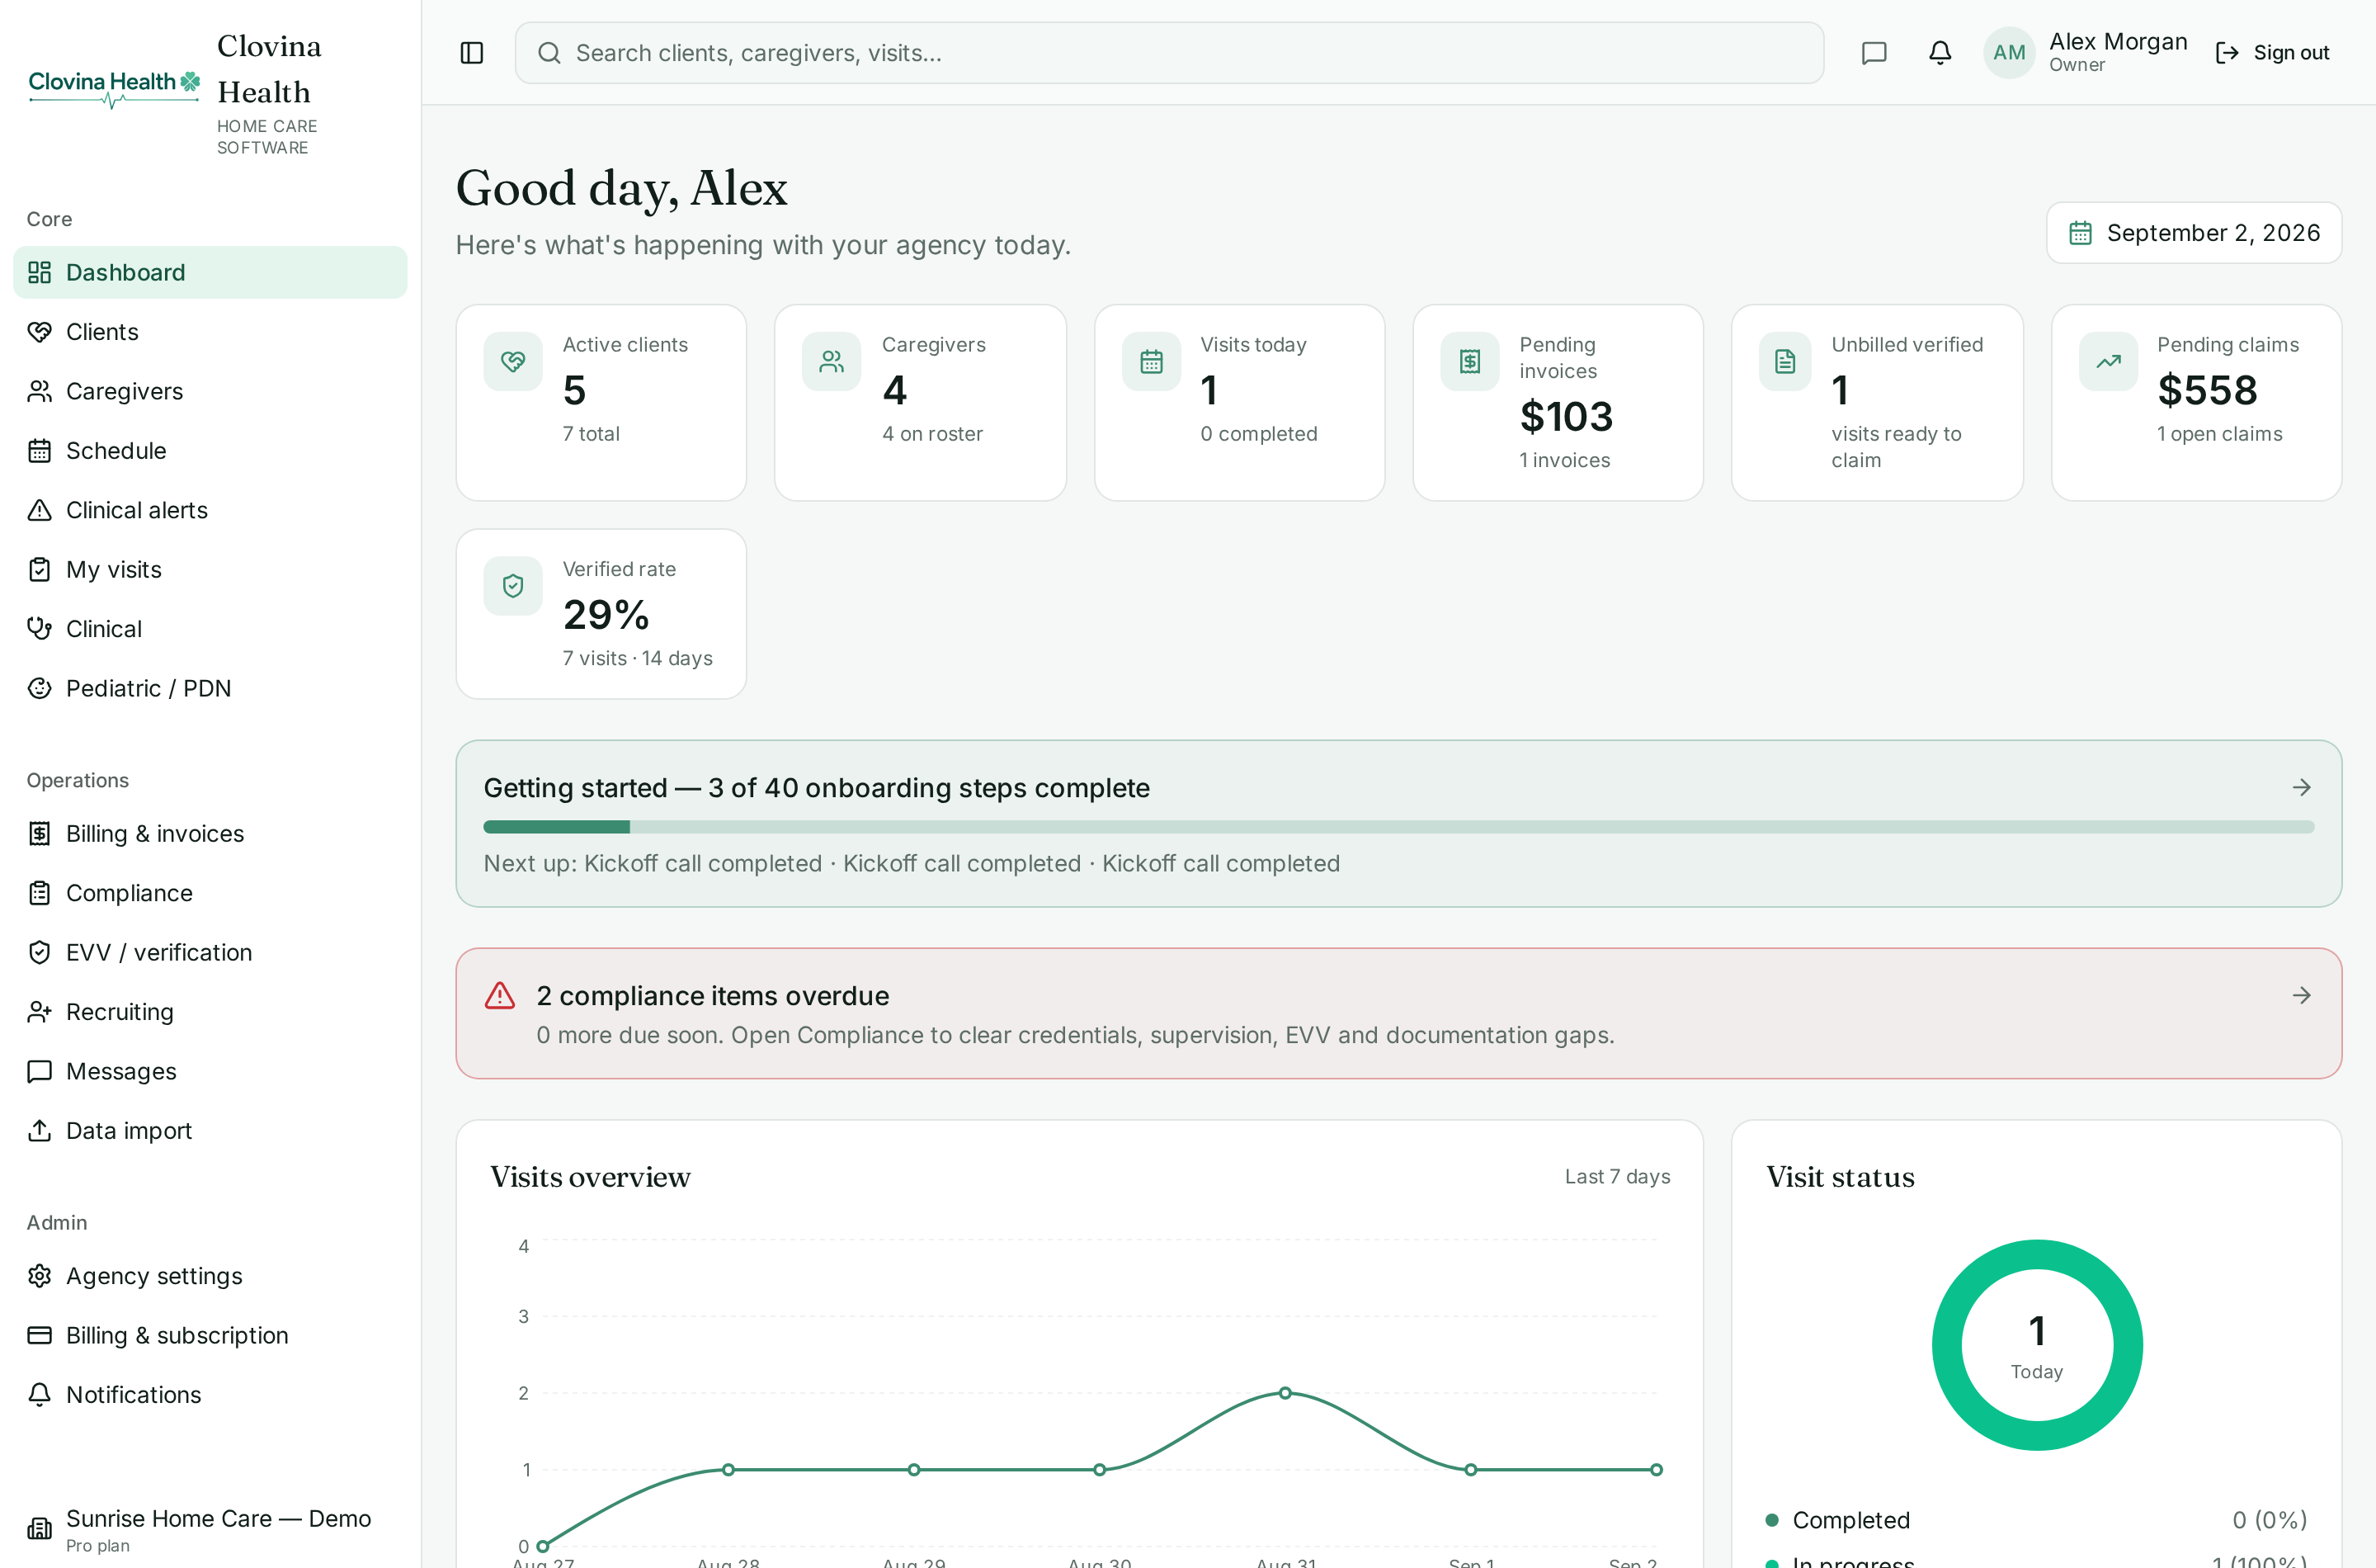Image resolution: width=2376 pixels, height=1568 pixels.
Task: Click the September 2, 2026 date button
Action: point(2193,233)
